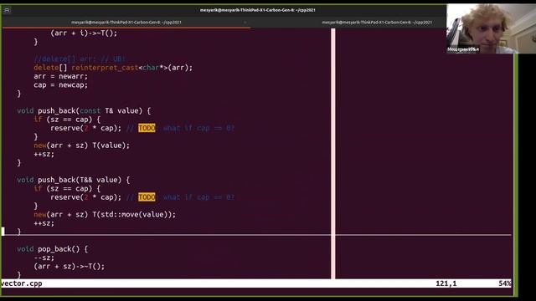Screen dimensions: 536x301
Task: Place cursor on 'delete[] reinterpret_cast<char*>(arr);' line
Action: [x=113, y=68]
